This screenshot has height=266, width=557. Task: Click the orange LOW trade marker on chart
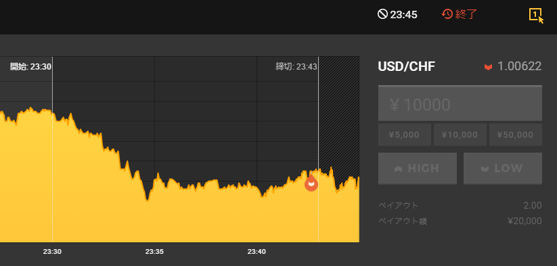click(311, 183)
